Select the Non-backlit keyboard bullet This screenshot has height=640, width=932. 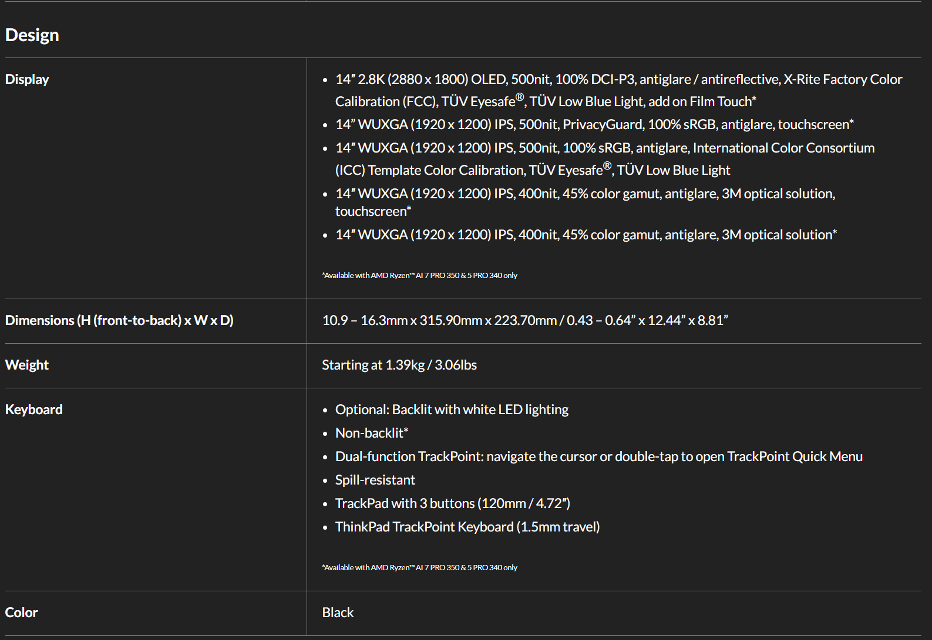[371, 433]
